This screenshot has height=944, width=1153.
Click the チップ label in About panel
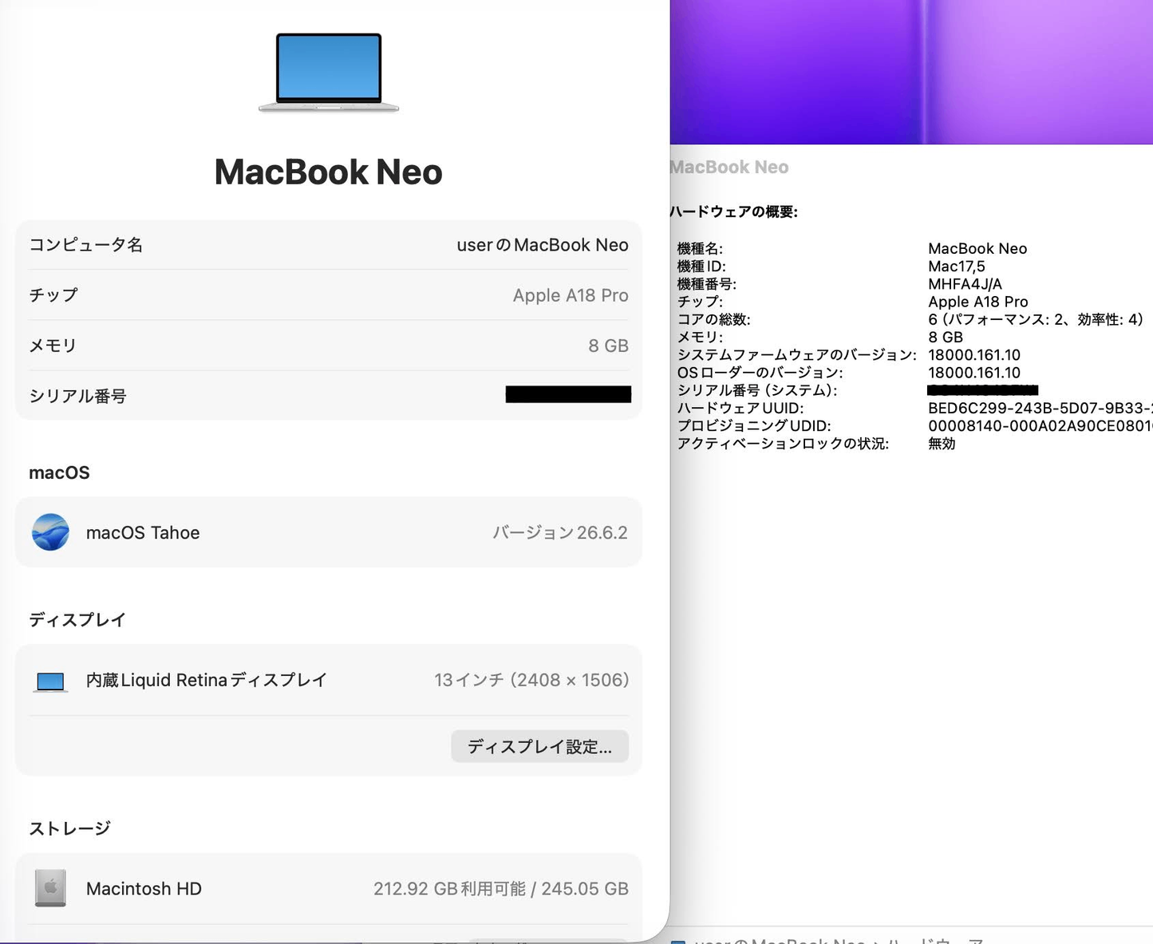tap(53, 295)
